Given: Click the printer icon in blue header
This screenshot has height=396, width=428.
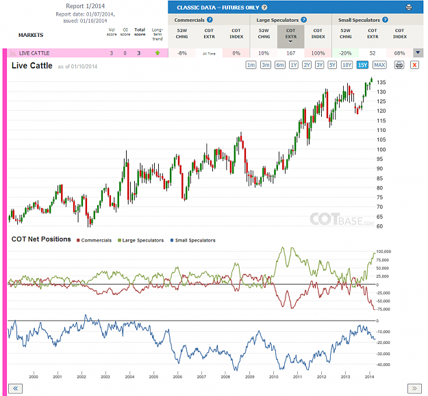Looking at the screenshot, I should coord(409,8).
